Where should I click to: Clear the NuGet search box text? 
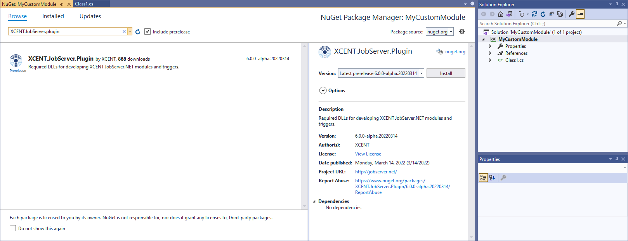tap(124, 31)
